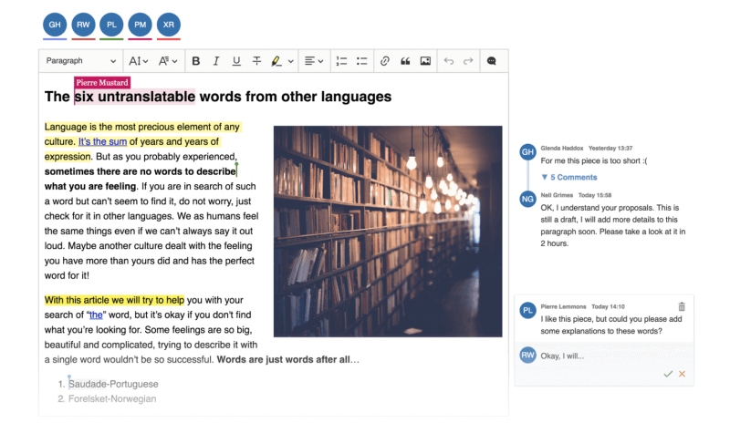Insert a bulleted list
Screen dimensions: 730x423
[x=362, y=61]
